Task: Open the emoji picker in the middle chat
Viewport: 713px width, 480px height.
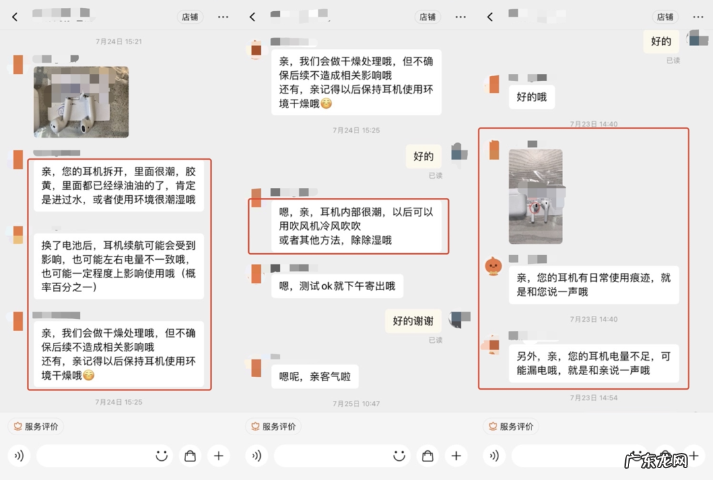Action: (x=398, y=456)
